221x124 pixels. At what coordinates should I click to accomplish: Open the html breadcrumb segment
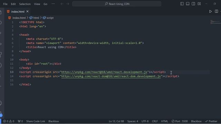tap(36, 18)
